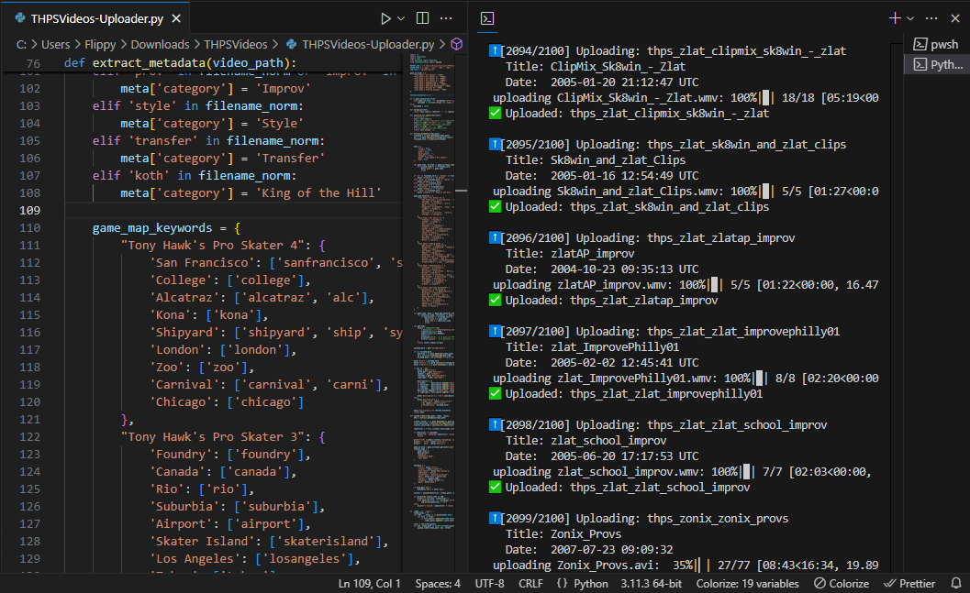This screenshot has height=593, width=970.
Task: Click Date: 2005-06-20 17:17:53 UTC line
Action: (602, 456)
